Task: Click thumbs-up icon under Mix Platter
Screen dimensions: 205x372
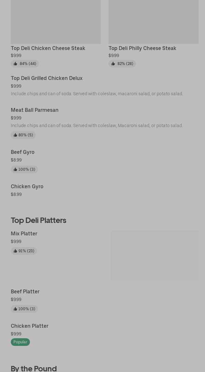Action: [x=15, y=251]
